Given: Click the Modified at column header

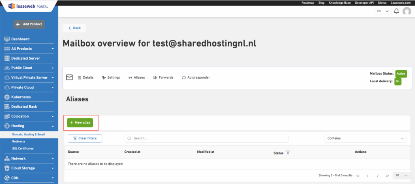Looking at the screenshot, I should tap(205, 152).
